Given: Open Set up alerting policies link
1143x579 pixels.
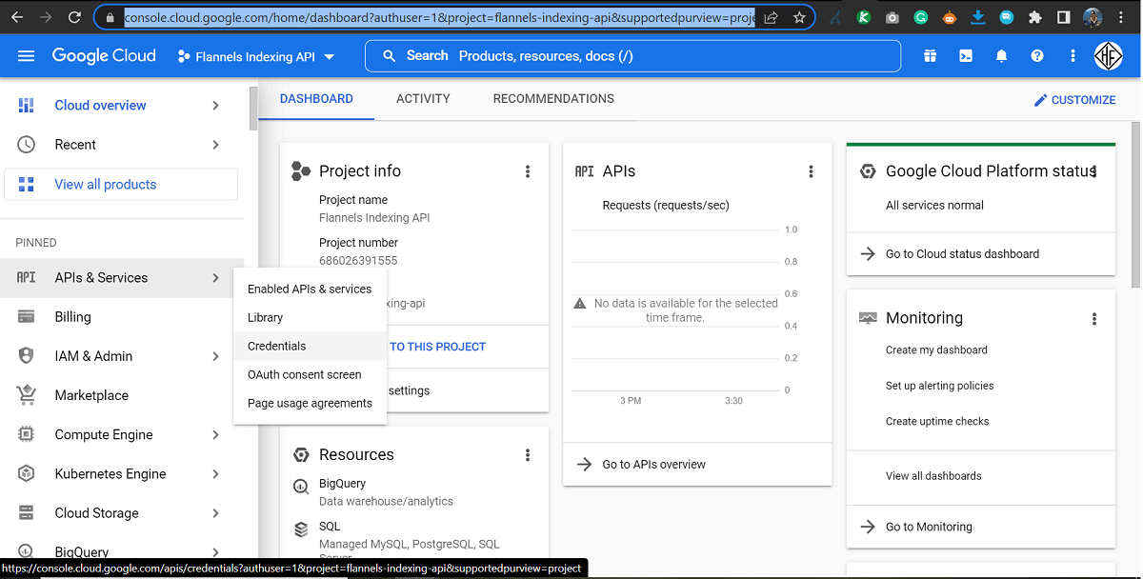Looking at the screenshot, I should coord(939,386).
